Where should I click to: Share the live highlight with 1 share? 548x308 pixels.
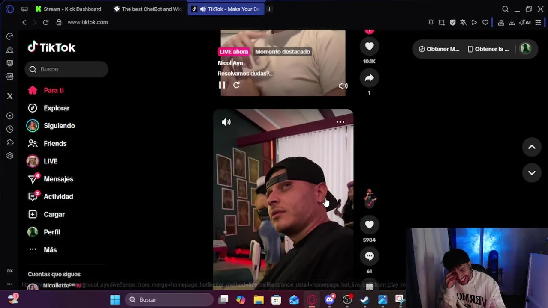point(369,77)
